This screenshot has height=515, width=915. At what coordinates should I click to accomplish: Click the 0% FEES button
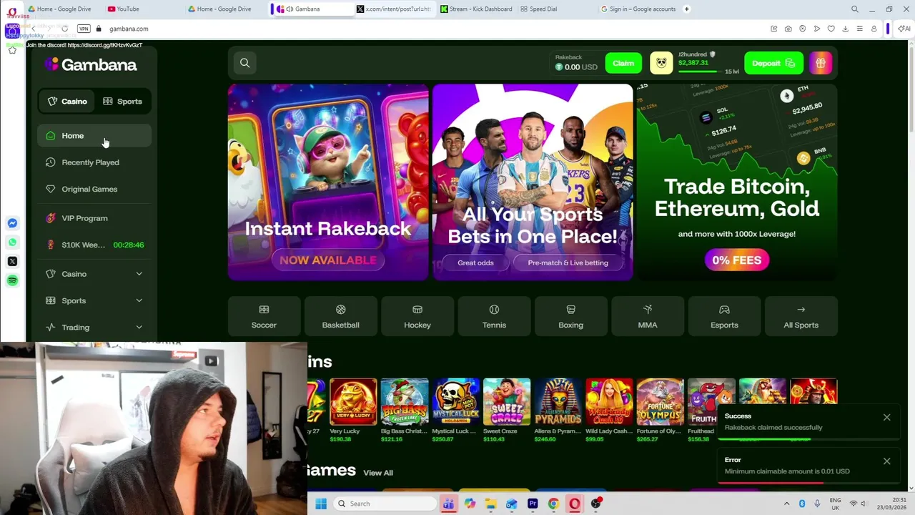click(736, 260)
